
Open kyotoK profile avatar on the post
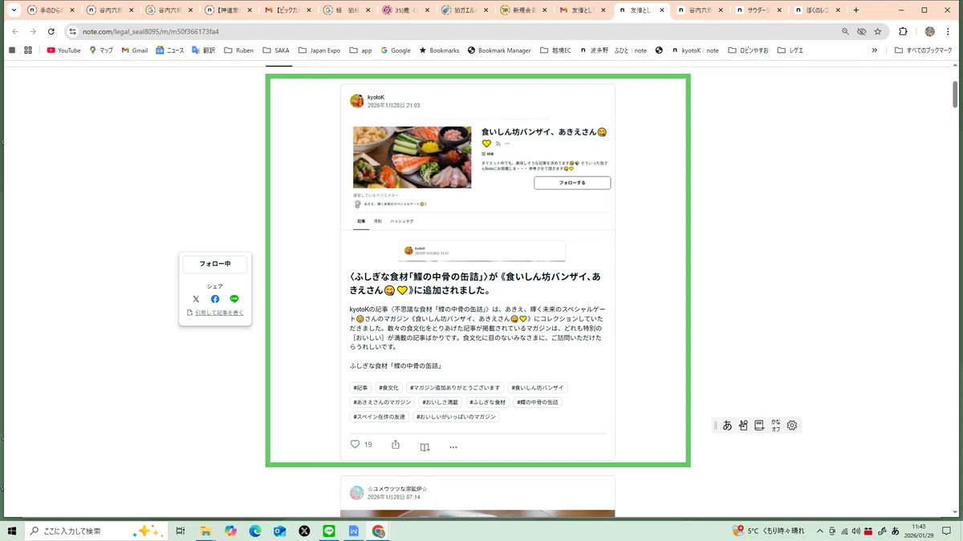click(357, 101)
